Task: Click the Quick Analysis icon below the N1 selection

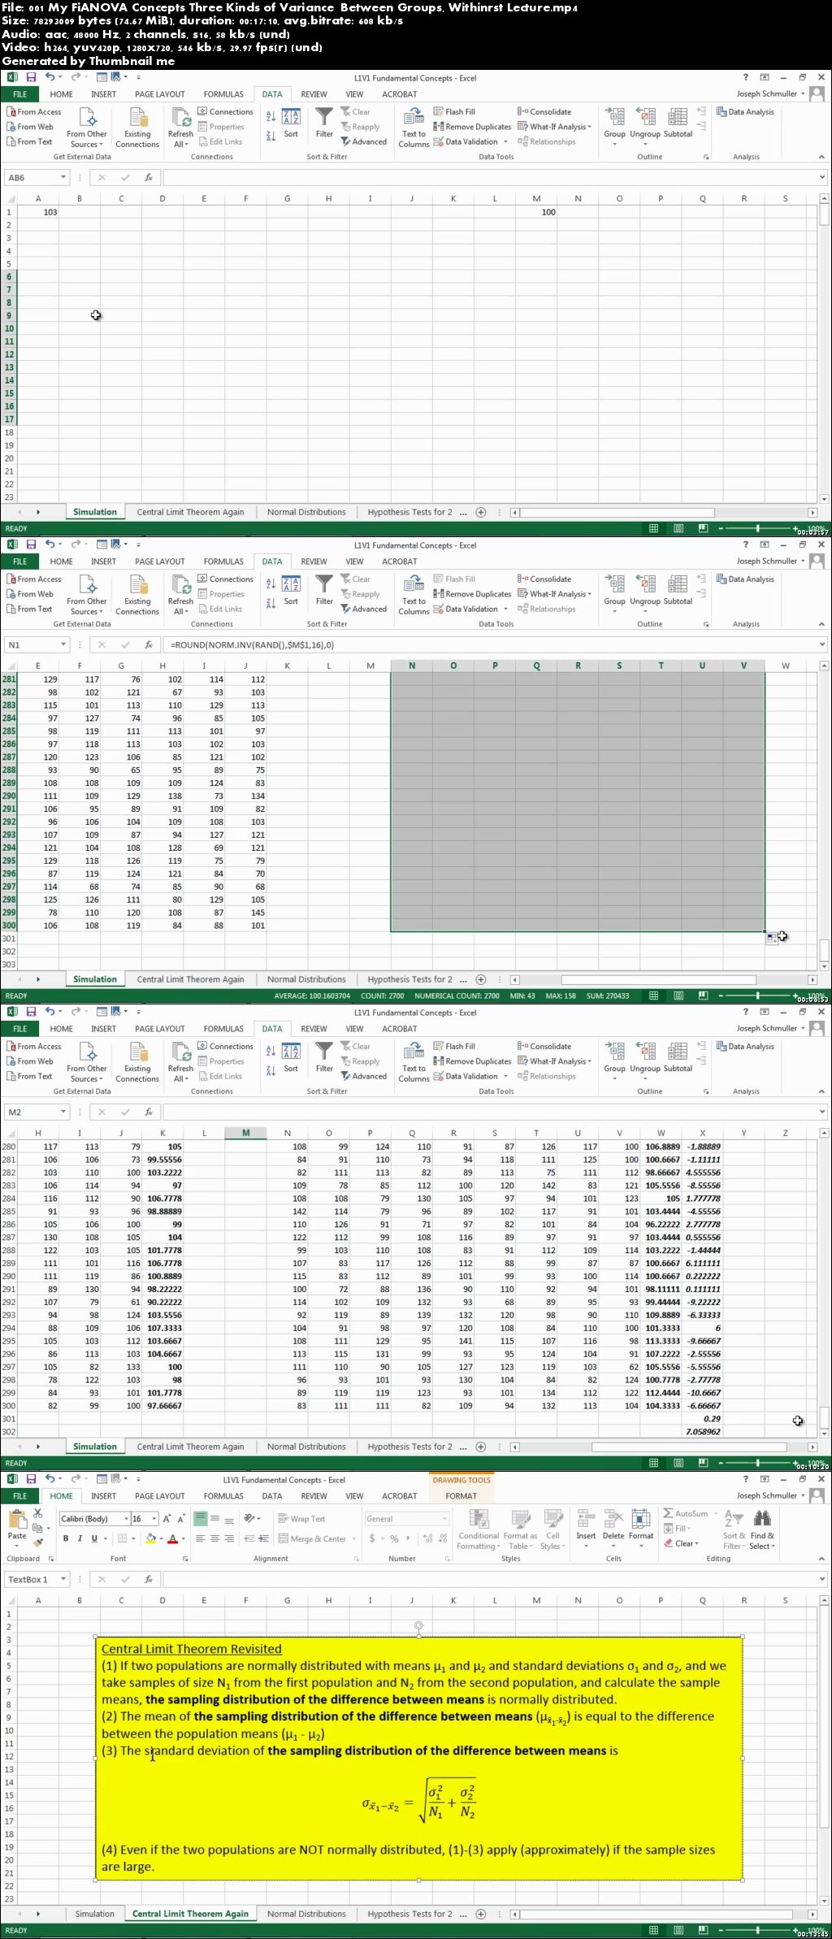Action: (772, 939)
